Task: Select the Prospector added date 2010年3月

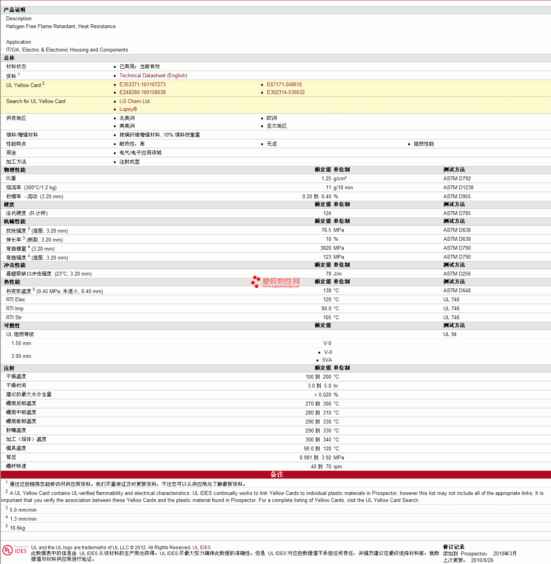Action: pyautogui.click(x=505, y=554)
